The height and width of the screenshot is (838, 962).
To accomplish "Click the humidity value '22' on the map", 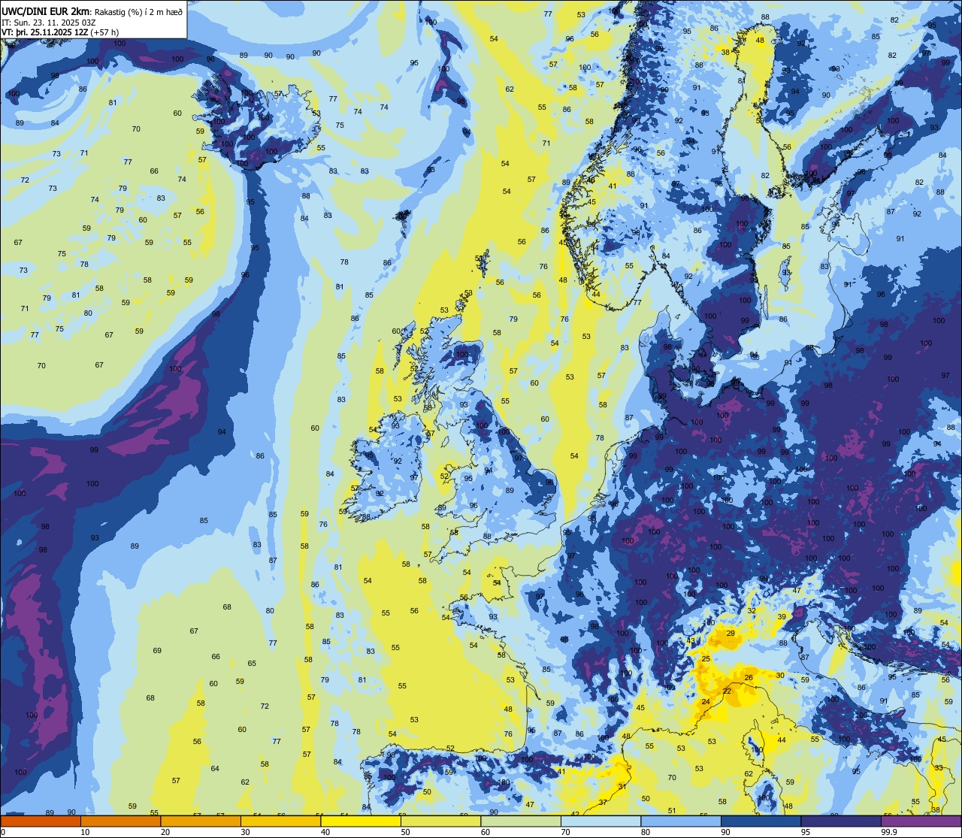I will [727, 691].
